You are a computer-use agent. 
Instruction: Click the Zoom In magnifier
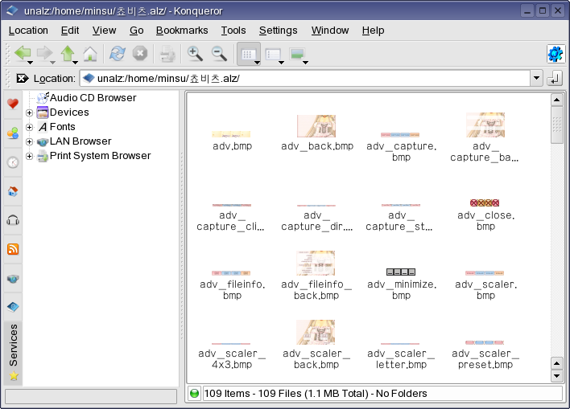click(x=194, y=54)
